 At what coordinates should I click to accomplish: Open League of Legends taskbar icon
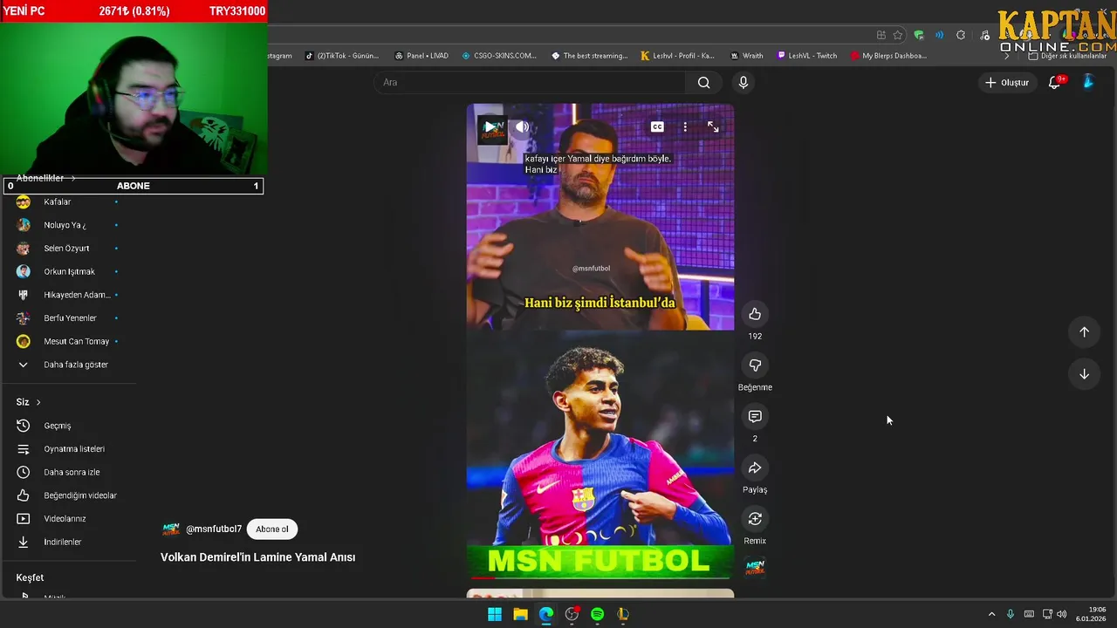click(x=623, y=614)
